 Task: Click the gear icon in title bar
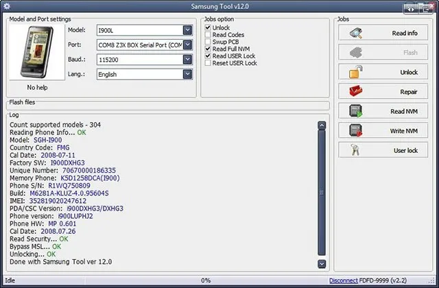[x=6, y=6]
